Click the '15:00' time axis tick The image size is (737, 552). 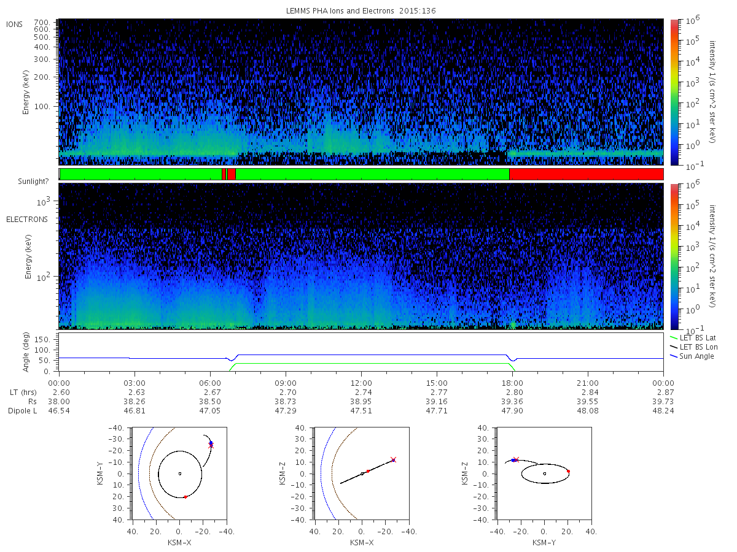click(437, 382)
